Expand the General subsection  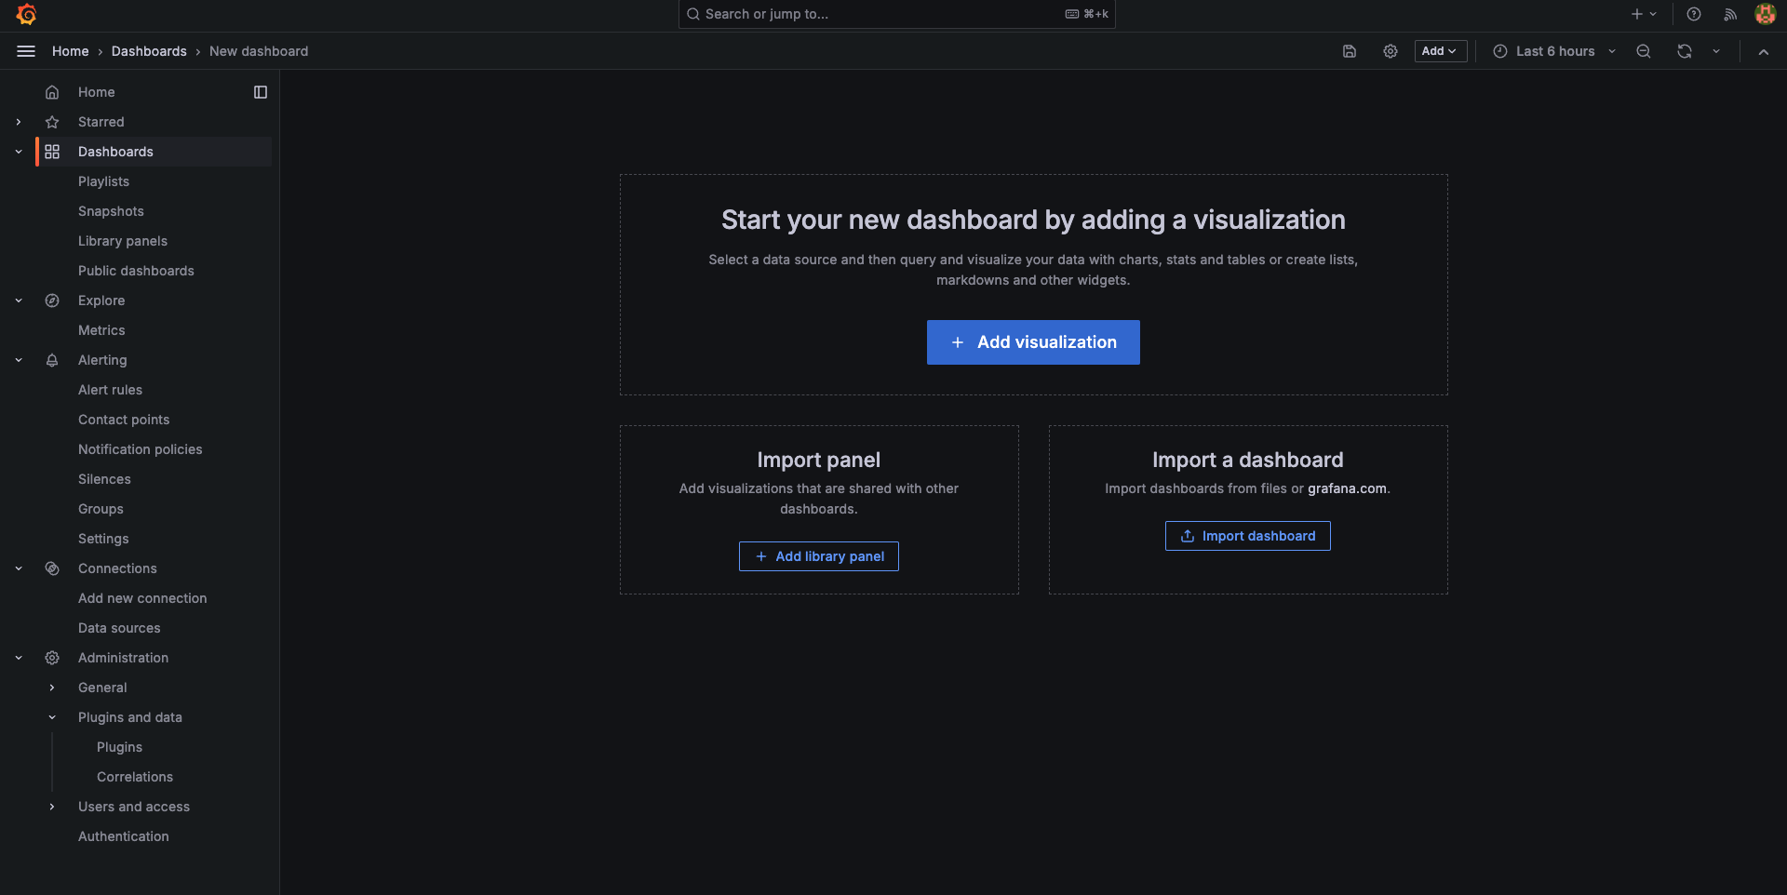point(52,688)
